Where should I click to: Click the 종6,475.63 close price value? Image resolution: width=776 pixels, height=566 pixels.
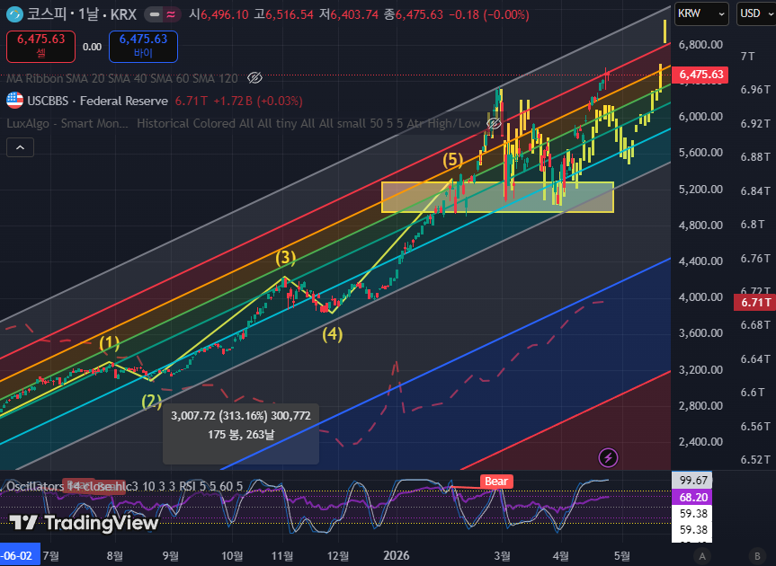tap(414, 15)
